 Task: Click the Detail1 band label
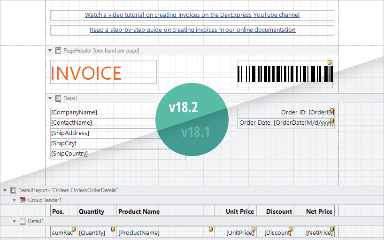[x=36, y=221]
